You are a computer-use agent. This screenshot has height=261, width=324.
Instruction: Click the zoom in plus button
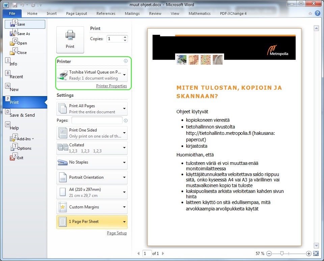(x=309, y=254)
